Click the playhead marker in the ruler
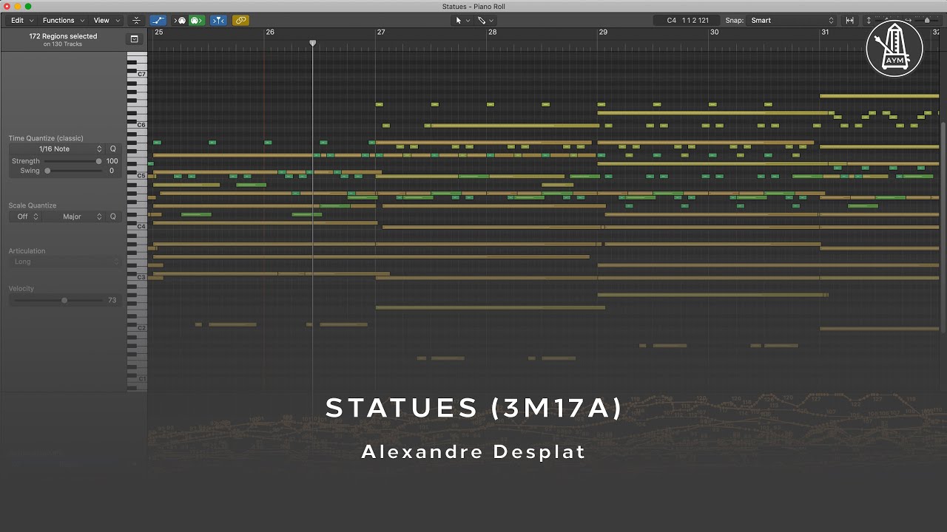 tap(312, 44)
